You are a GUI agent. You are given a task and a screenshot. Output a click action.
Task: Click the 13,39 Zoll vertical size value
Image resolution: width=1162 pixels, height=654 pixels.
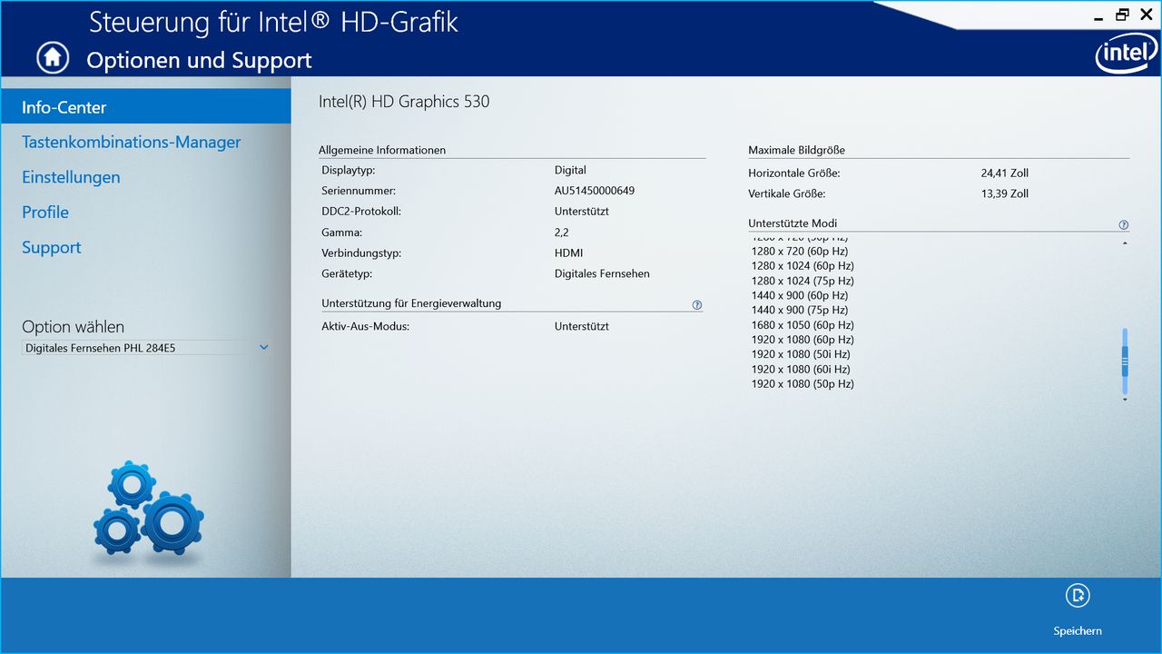pos(1005,193)
